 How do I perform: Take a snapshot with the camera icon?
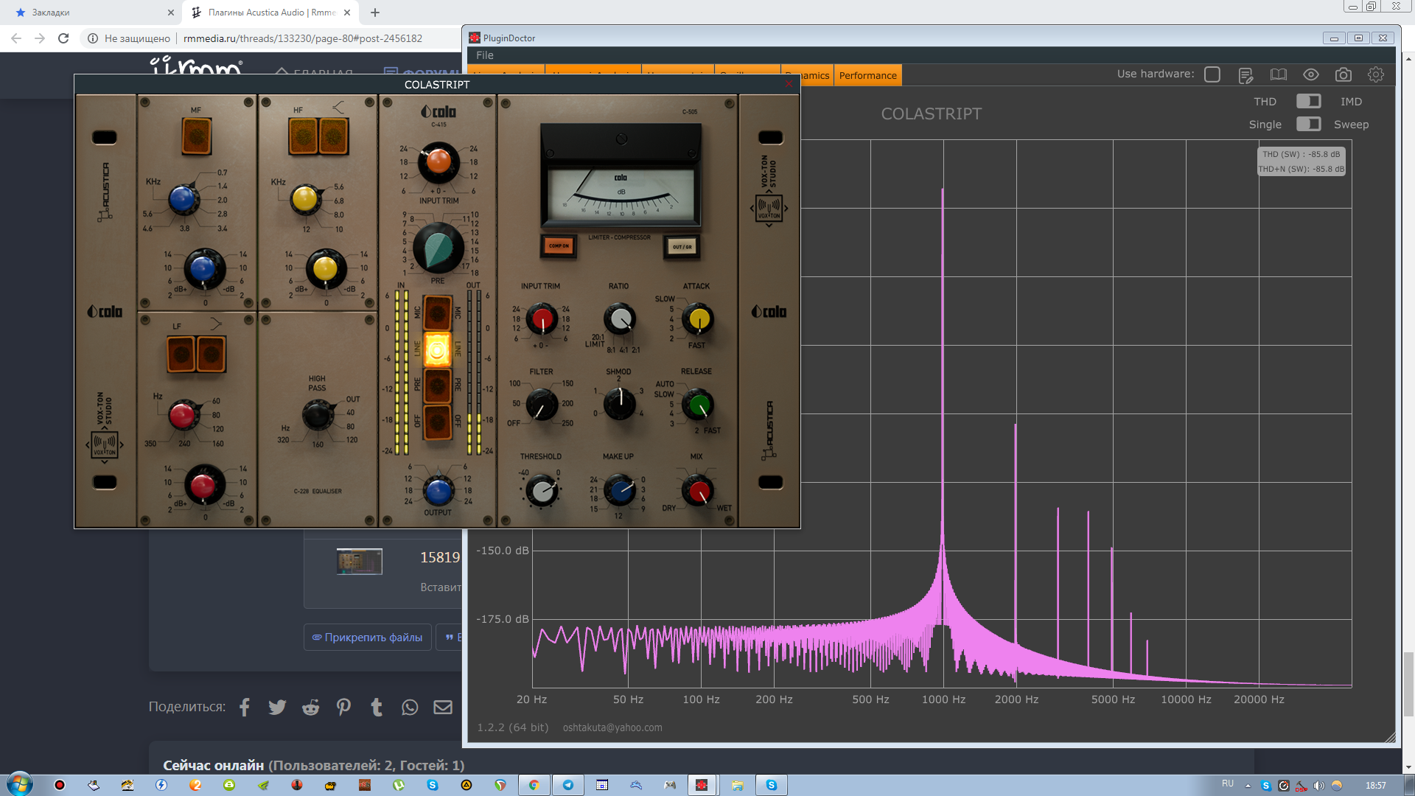pyautogui.click(x=1344, y=74)
